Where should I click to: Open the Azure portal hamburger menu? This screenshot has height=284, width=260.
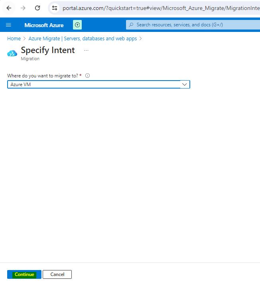8,25
